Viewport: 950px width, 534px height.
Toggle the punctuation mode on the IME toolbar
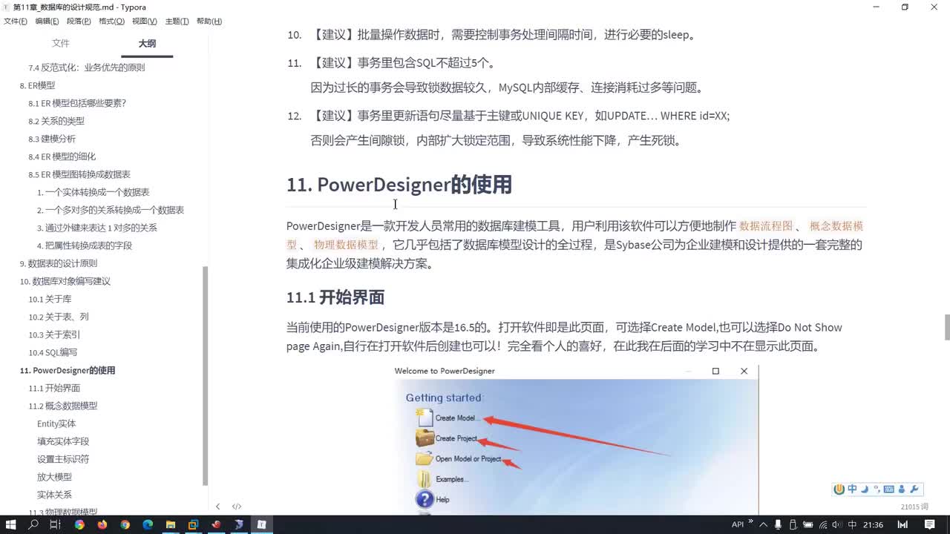[x=877, y=489]
